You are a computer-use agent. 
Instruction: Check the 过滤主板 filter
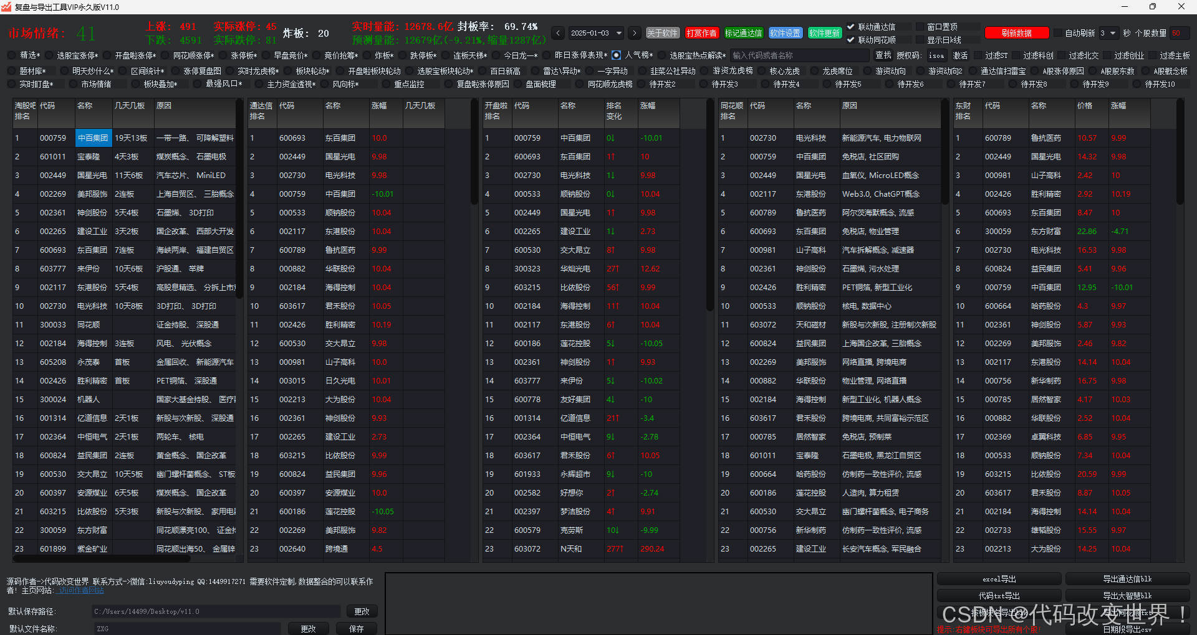pyautogui.click(x=1152, y=55)
